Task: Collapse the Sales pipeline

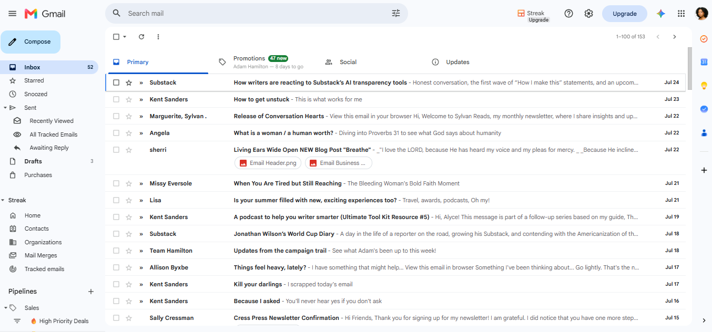Action: [5, 308]
